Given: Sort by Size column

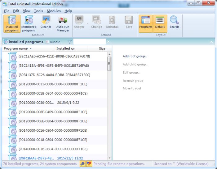Looking at the screenshot, I should (x=97, y=49).
